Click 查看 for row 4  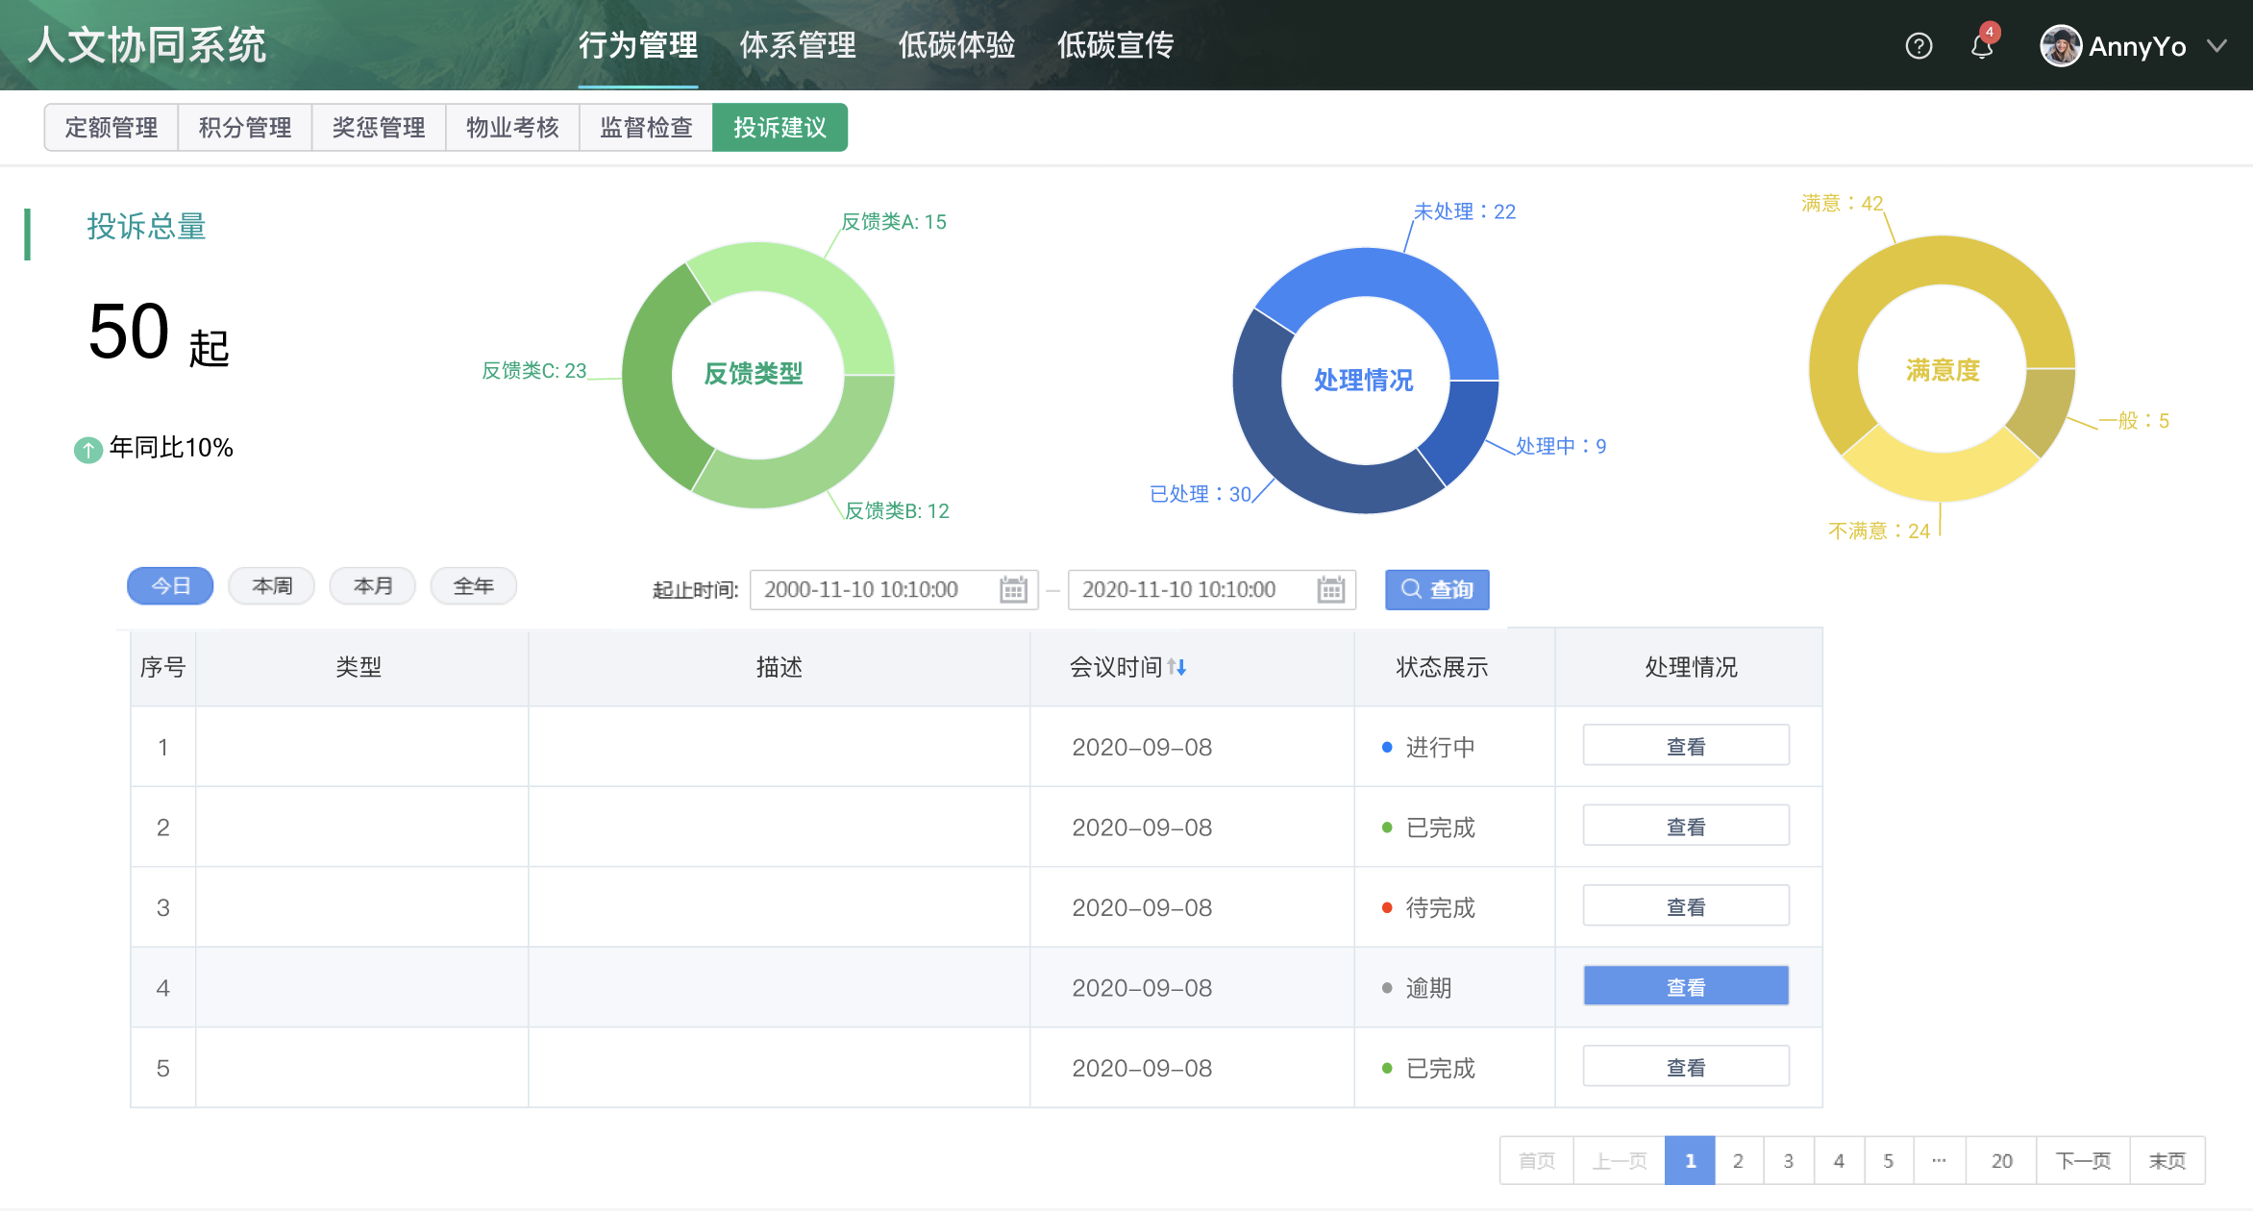[x=1685, y=987]
